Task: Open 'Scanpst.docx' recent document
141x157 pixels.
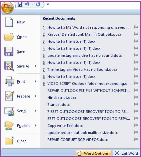Action: [x=59, y=105]
